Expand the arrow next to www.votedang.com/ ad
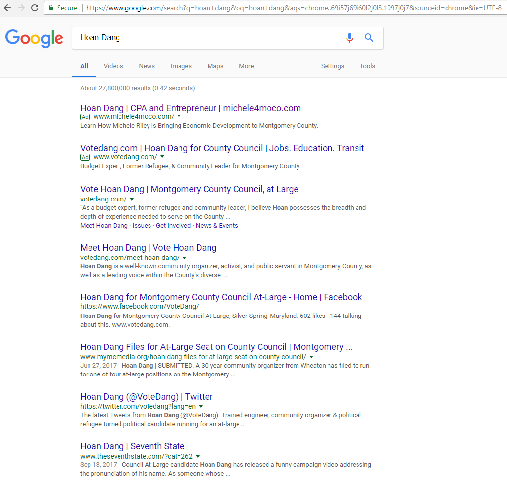The image size is (507, 489). coord(162,157)
